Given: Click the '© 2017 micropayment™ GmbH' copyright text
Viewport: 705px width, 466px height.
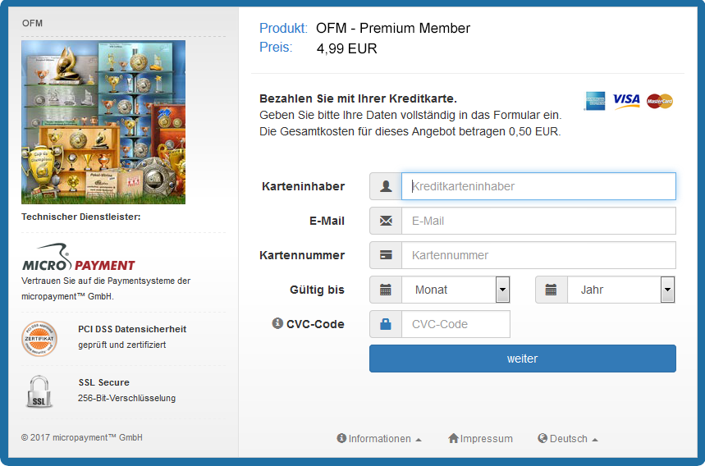Looking at the screenshot, I should coord(82,437).
